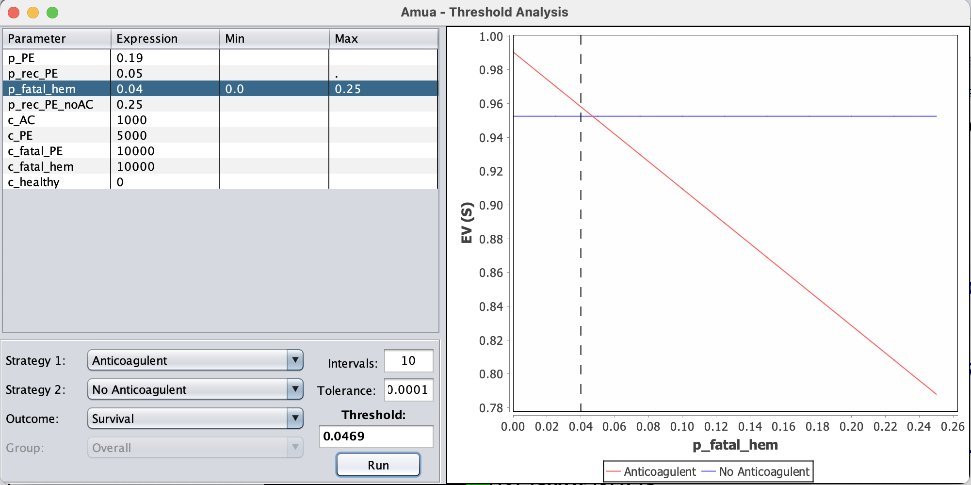Image resolution: width=971 pixels, height=485 pixels.
Task: Click the blue No Anticoagulent legend entry
Action: pos(756,471)
